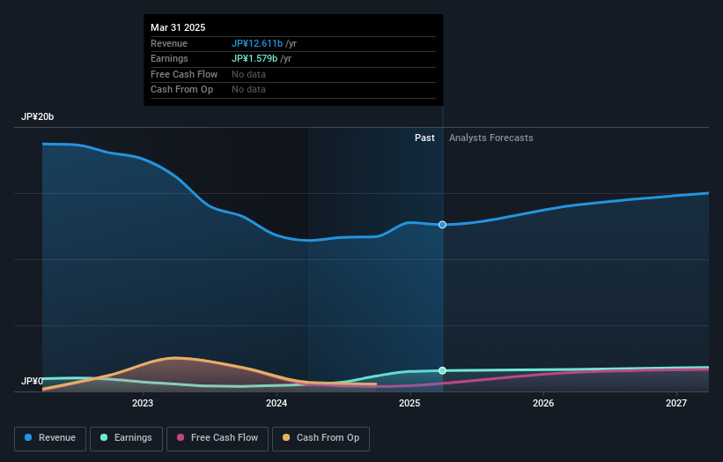Click the pink Free Cash Flow legend dot

(181, 437)
